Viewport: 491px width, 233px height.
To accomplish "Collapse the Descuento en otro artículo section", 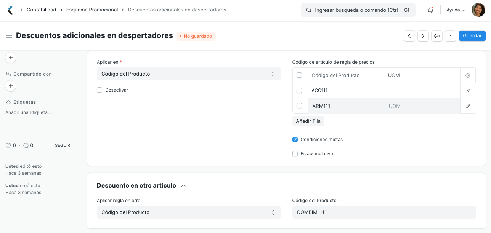I will coord(183,186).
